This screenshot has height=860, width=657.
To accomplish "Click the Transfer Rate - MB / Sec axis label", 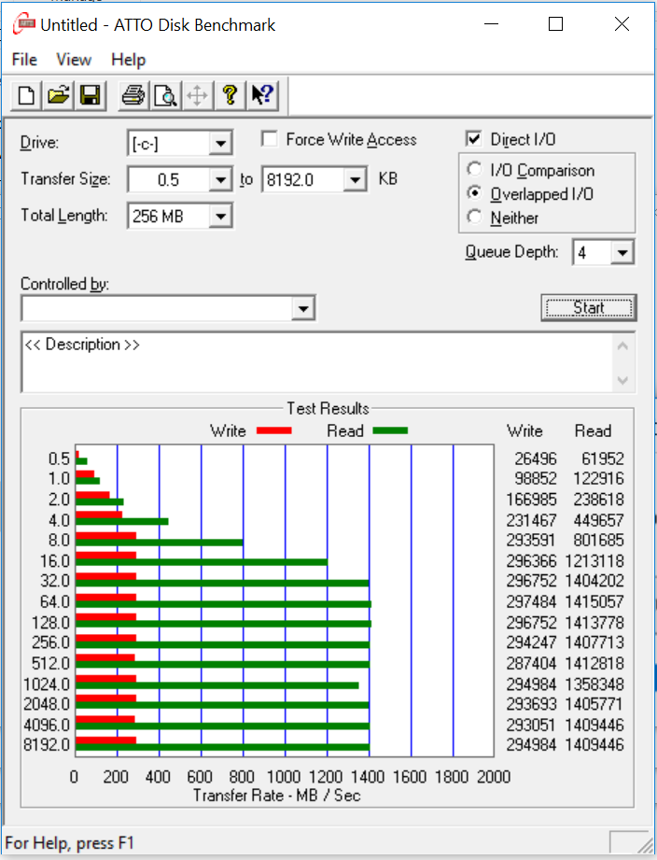I will click(x=277, y=796).
